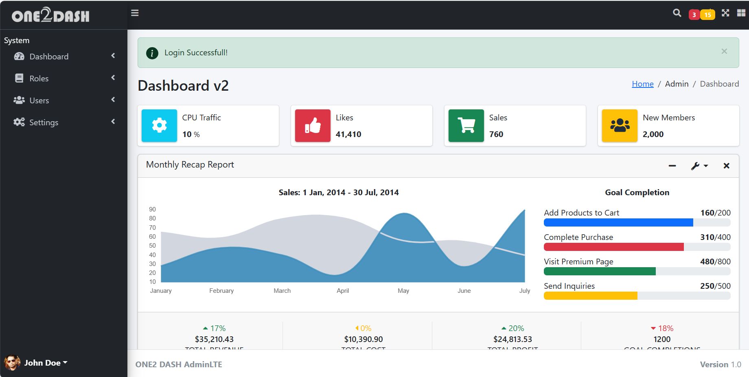Dismiss the Login Successfull alert
Image resolution: width=749 pixels, height=377 pixels.
(724, 51)
